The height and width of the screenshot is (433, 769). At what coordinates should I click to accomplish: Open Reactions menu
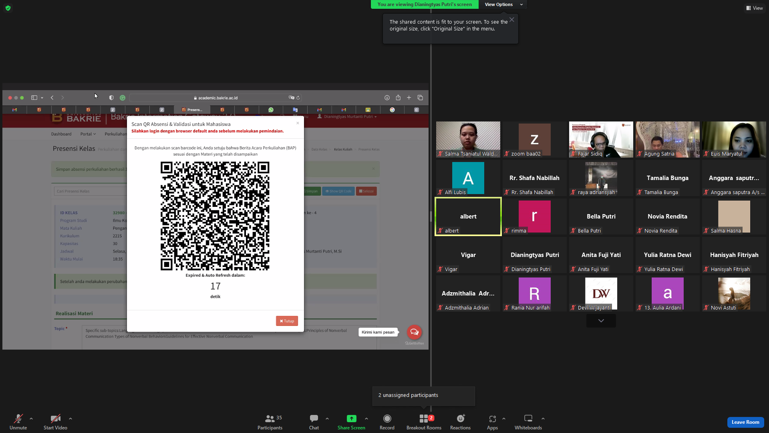460,422
